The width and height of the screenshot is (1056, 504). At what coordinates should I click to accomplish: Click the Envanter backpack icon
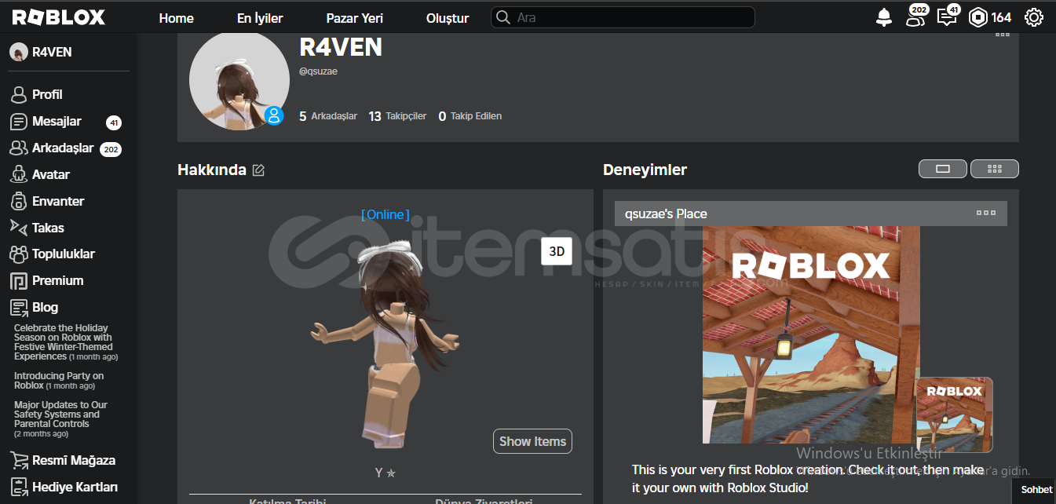19,201
